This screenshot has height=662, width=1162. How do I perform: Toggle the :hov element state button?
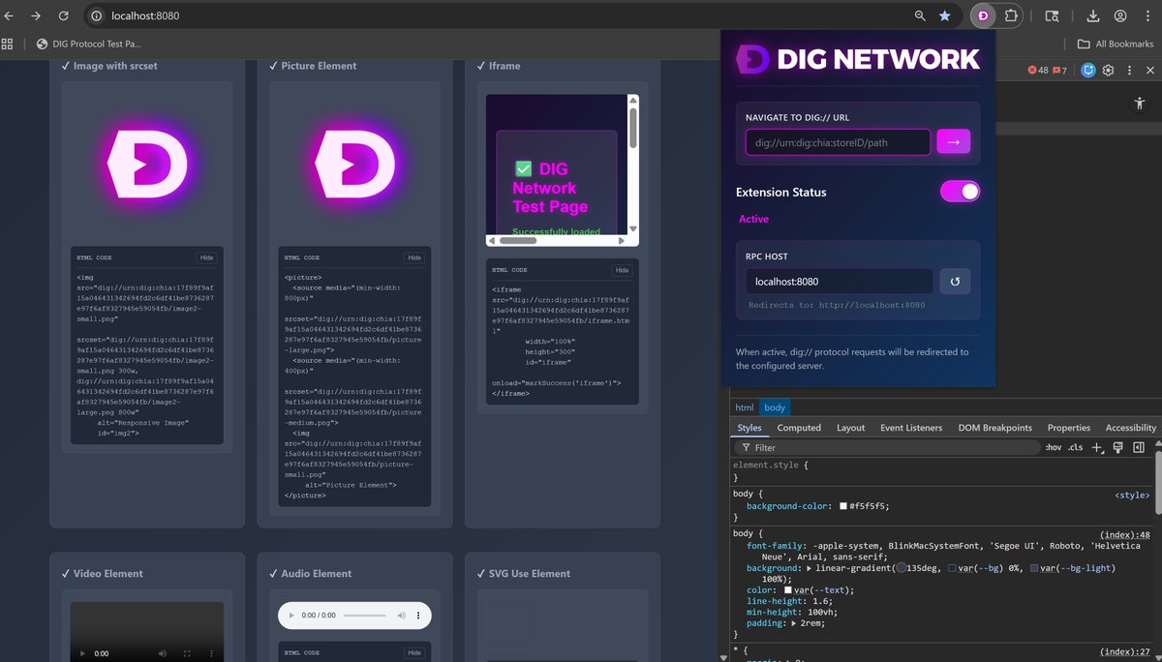[x=1053, y=447]
